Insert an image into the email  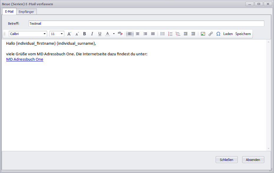point(203,34)
